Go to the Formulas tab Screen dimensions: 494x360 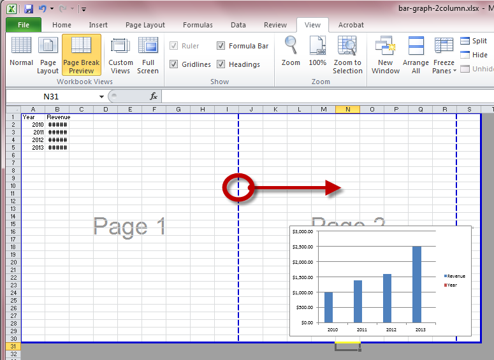[198, 25]
